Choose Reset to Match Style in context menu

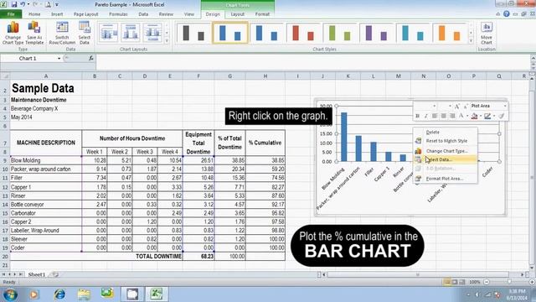point(446,141)
